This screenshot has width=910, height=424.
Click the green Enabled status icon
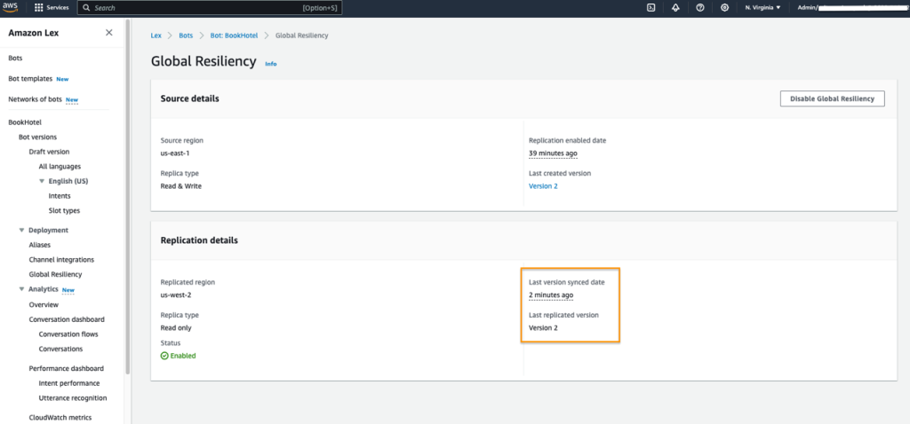(164, 356)
